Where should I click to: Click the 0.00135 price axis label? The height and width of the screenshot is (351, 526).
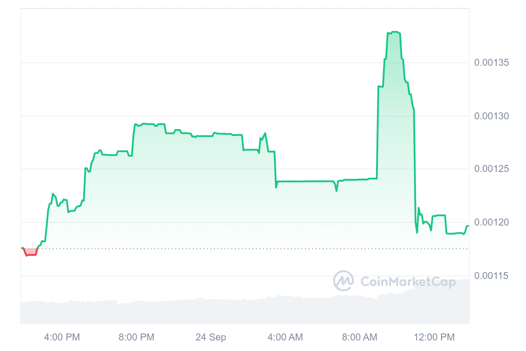(x=491, y=63)
